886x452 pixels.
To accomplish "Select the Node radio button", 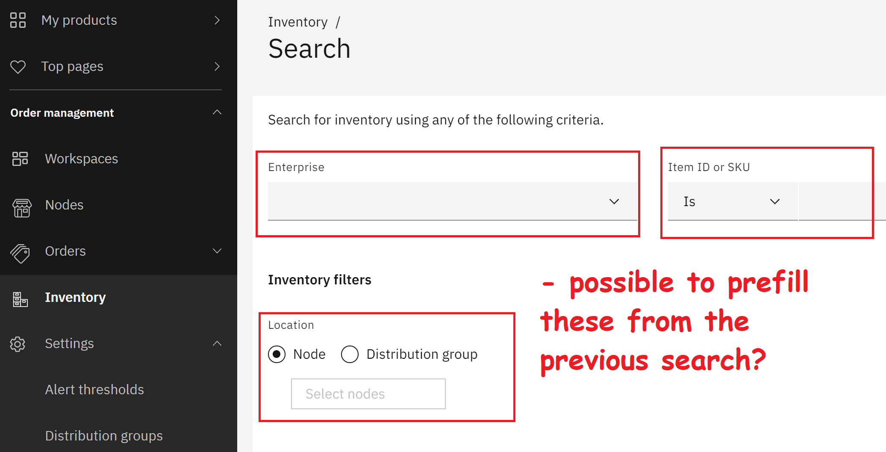I will 277,354.
